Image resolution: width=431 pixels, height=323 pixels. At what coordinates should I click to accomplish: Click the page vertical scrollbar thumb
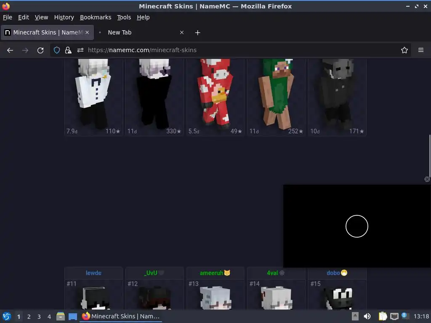pos(430,156)
